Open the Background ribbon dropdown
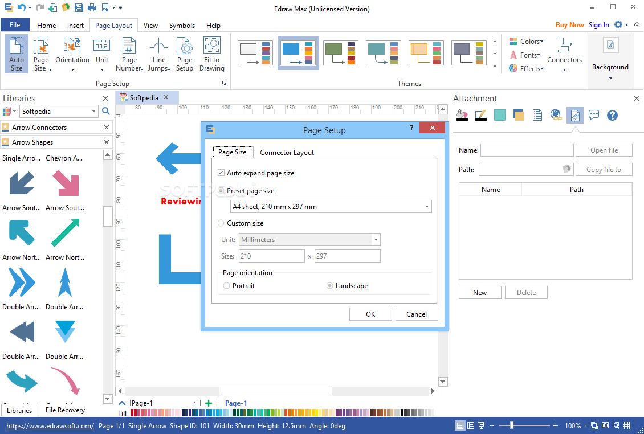The image size is (644, 434). 610,60
